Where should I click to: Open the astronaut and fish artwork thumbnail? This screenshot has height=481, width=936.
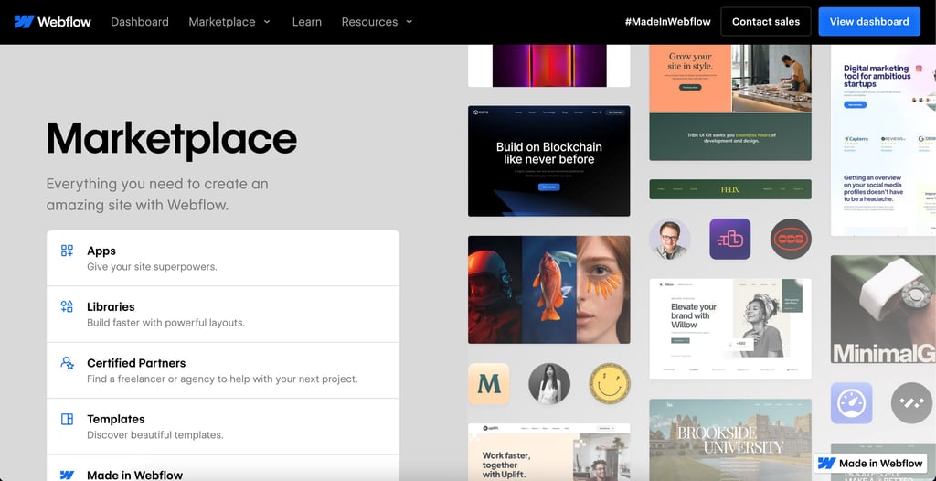(549, 290)
